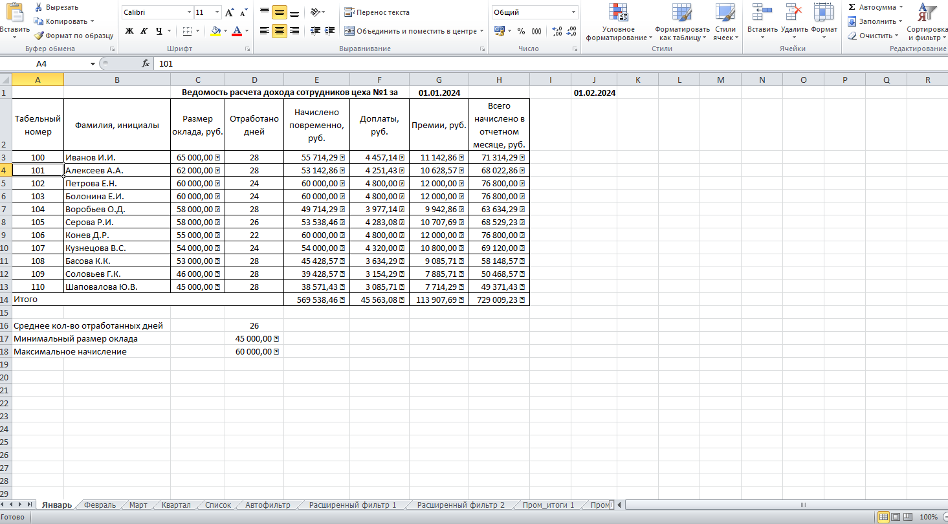Click Merge and Center (Объединить и поместить в центре)
Image resolution: width=948 pixels, height=524 pixels.
click(410, 30)
